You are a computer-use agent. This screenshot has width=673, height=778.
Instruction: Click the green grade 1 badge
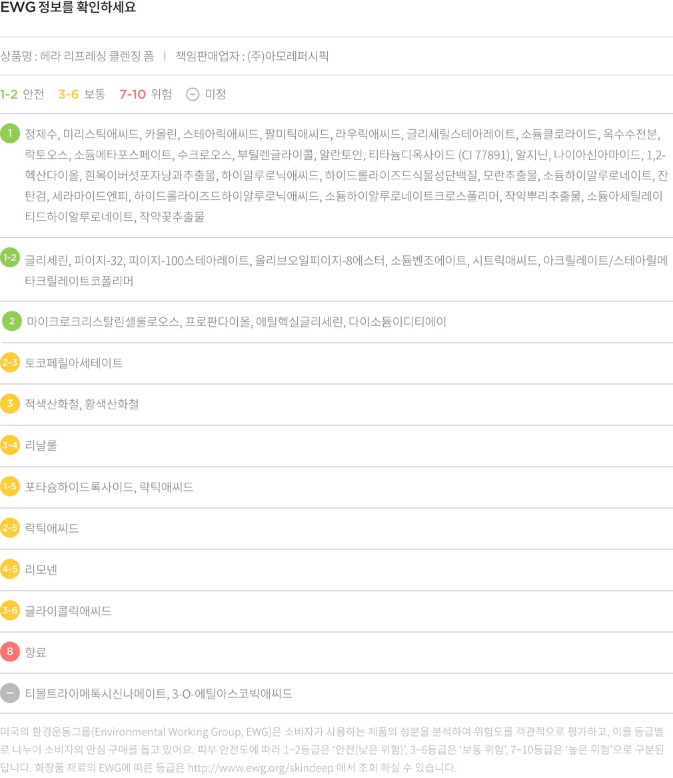point(10,133)
